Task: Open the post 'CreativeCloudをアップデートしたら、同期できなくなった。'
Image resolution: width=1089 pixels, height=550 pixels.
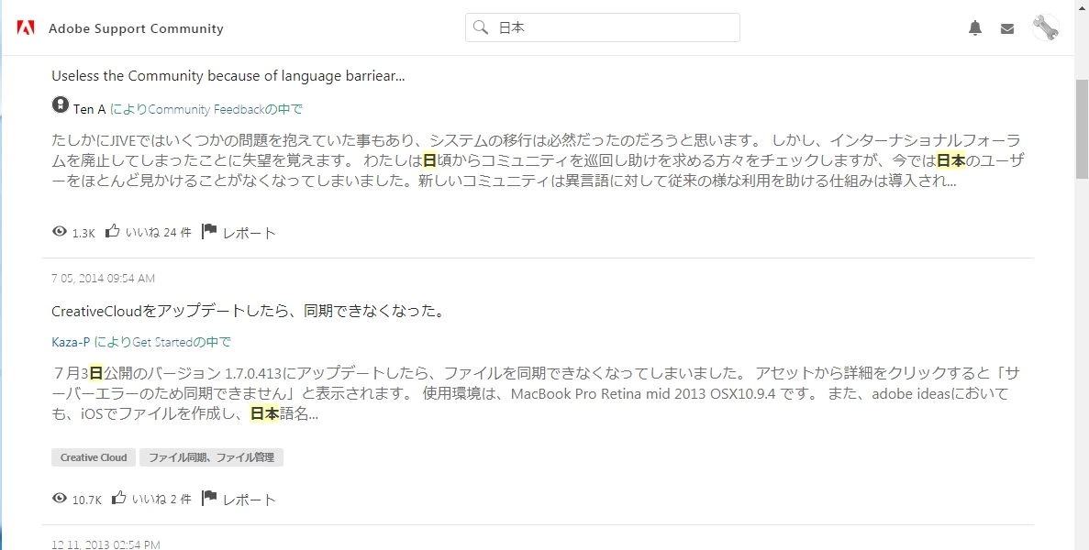Action: click(248, 312)
